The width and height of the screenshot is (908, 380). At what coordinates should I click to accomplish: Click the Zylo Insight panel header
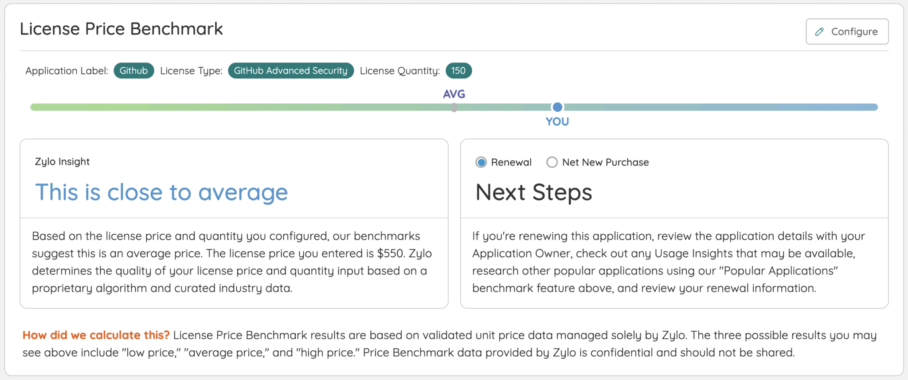click(x=62, y=161)
